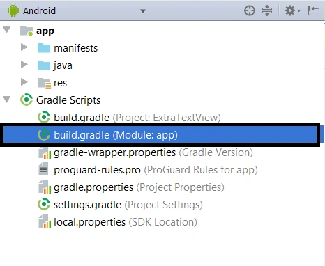The width and height of the screenshot is (325, 266).
Task: Select local.properties (SDK Location)
Action: [x=126, y=222]
